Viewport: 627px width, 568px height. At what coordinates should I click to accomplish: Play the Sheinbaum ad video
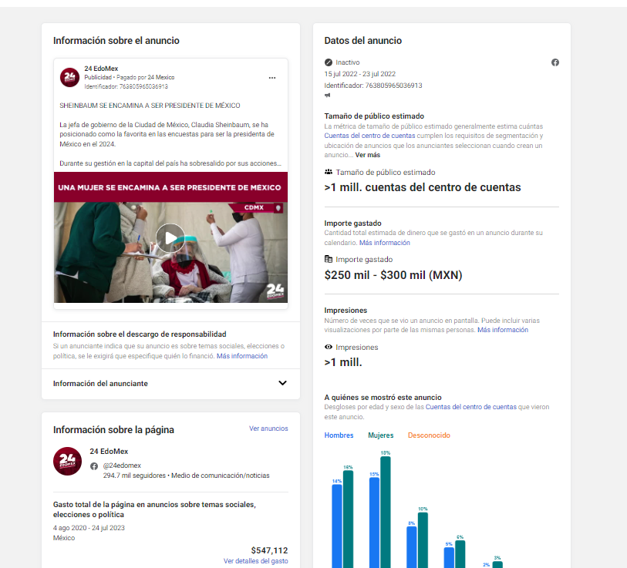coord(170,235)
